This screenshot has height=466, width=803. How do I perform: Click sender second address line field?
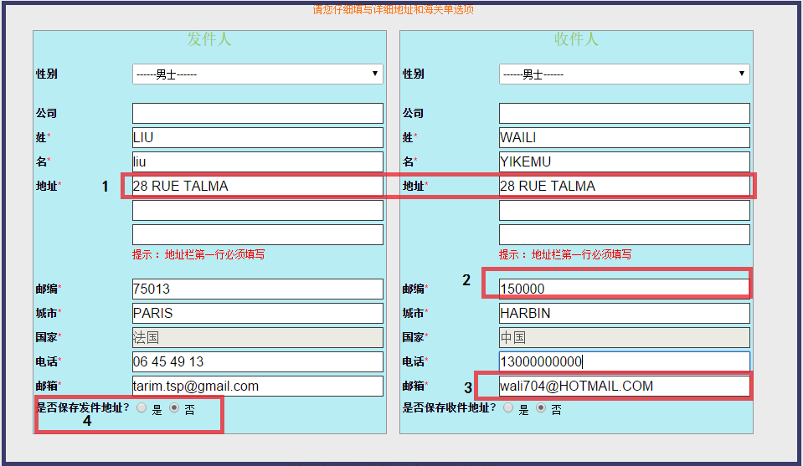pos(257,210)
